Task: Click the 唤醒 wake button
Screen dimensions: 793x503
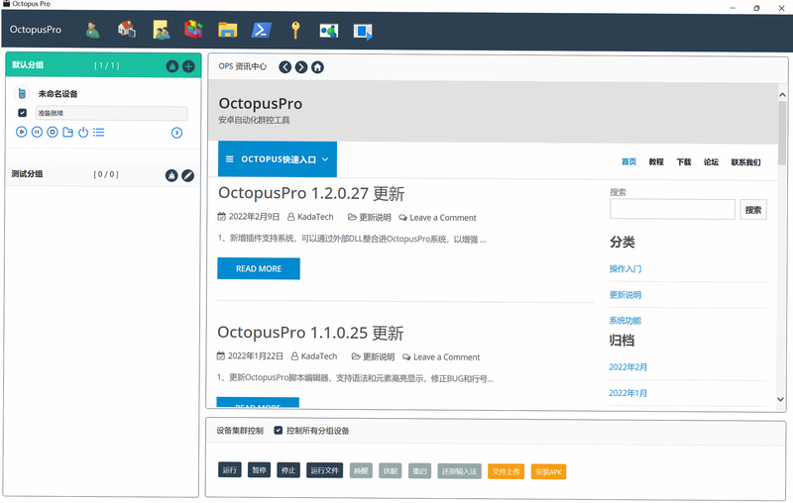Action: (x=361, y=471)
